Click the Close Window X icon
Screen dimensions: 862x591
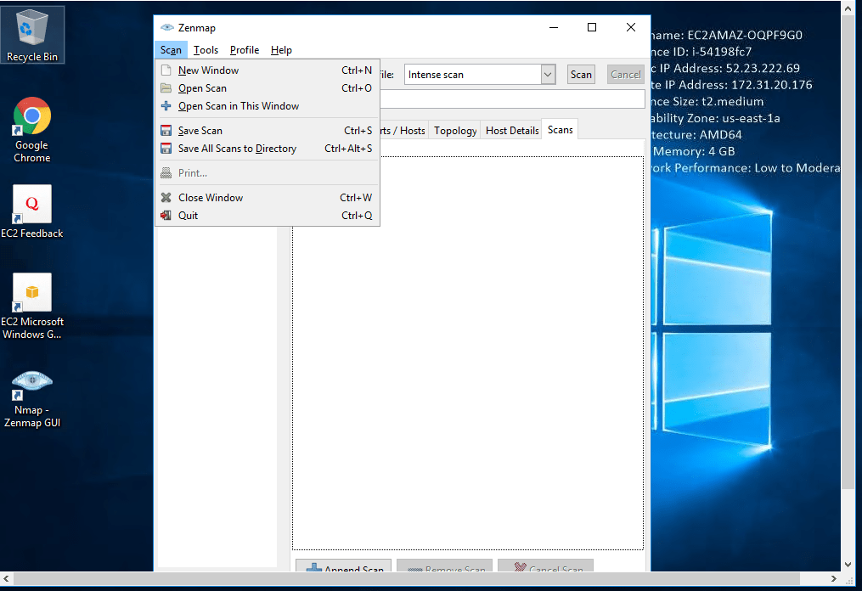(166, 198)
